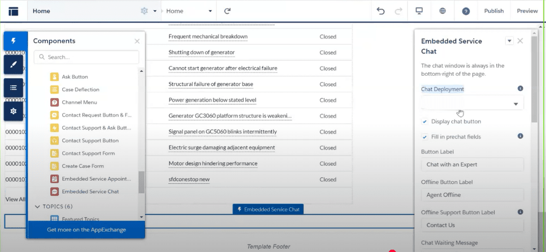Click Get more on the AppExchange
The height and width of the screenshot is (252, 546).
[x=86, y=230]
